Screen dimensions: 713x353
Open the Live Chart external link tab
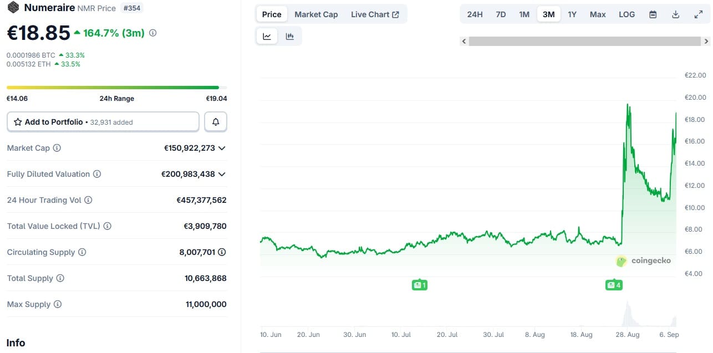coord(375,14)
